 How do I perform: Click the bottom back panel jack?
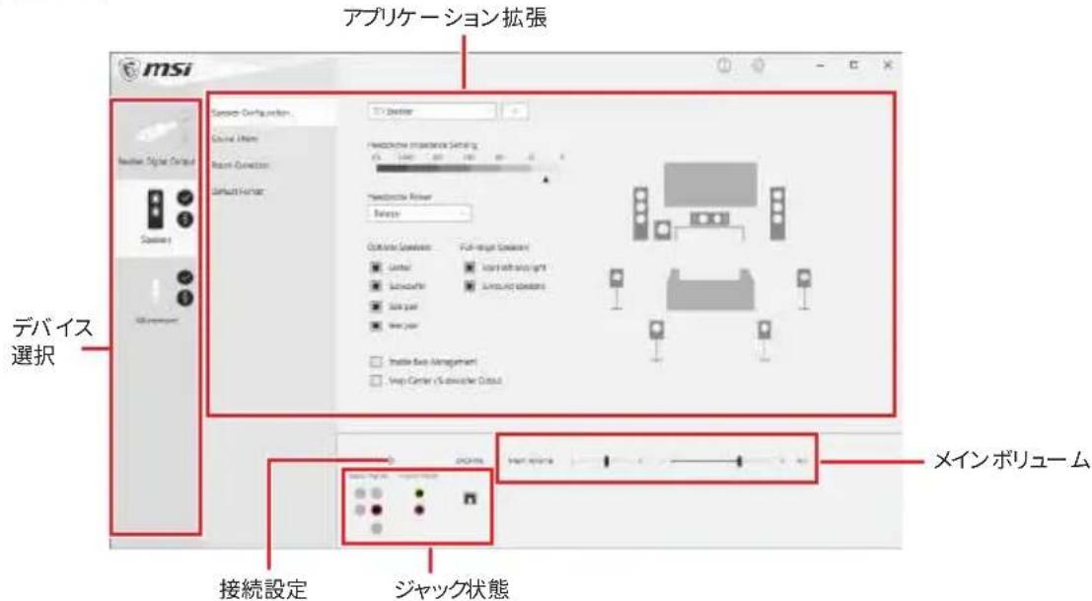pos(377,529)
